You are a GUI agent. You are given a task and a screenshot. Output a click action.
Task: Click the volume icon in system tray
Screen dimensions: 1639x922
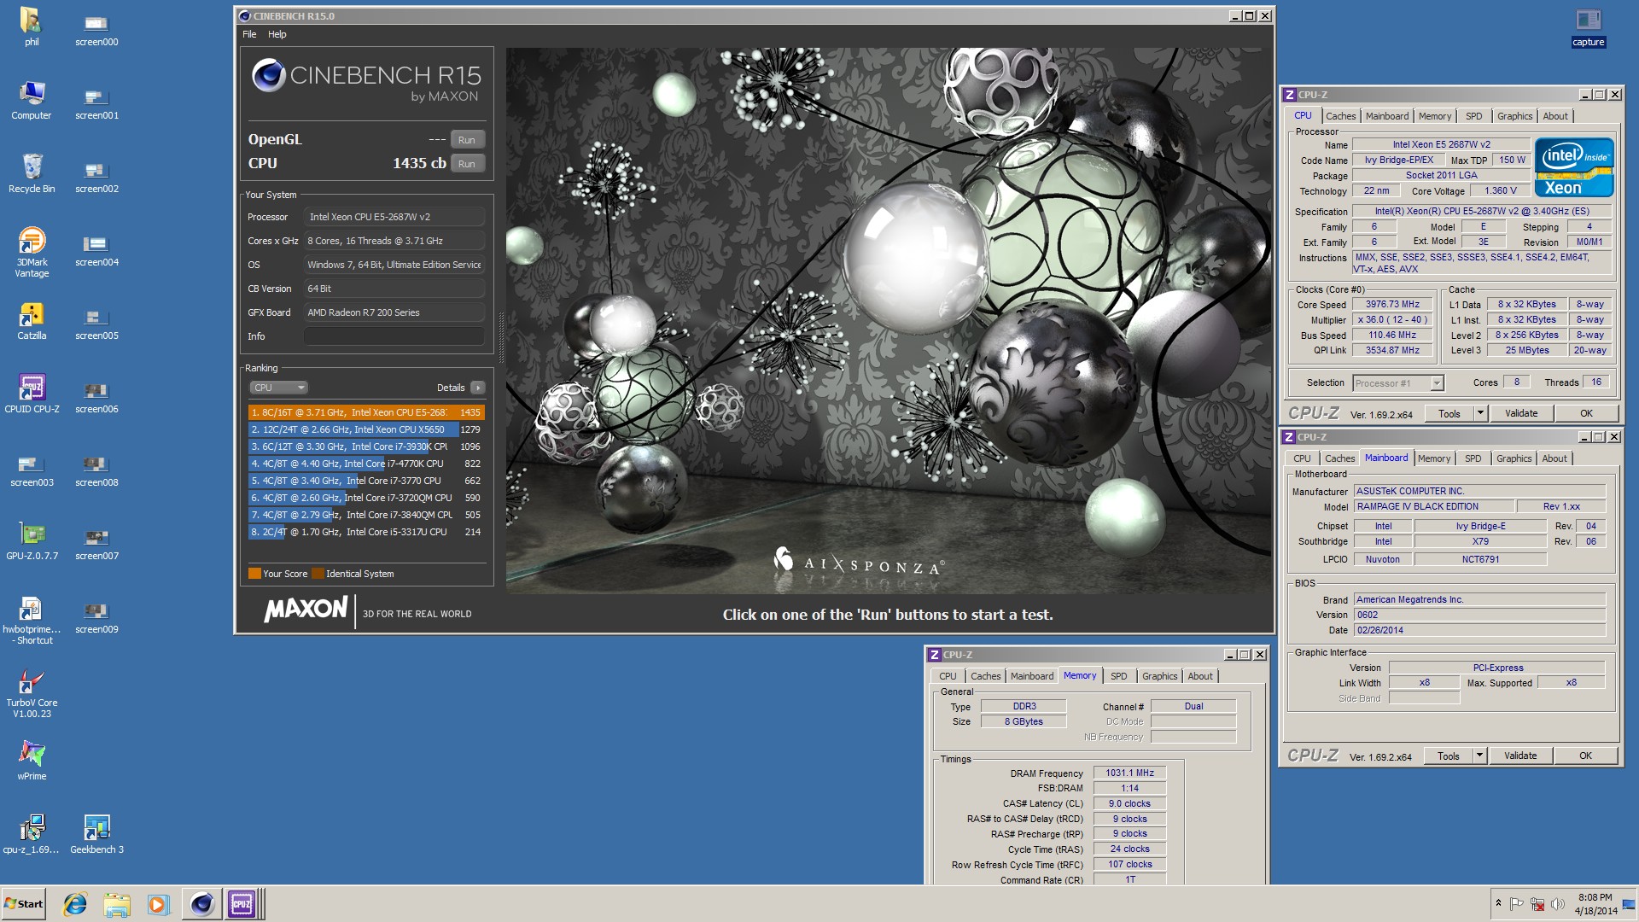pos(1557,904)
